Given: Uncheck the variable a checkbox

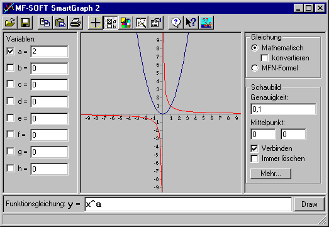Looking at the screenshot, I should click(x=10, y=51).
